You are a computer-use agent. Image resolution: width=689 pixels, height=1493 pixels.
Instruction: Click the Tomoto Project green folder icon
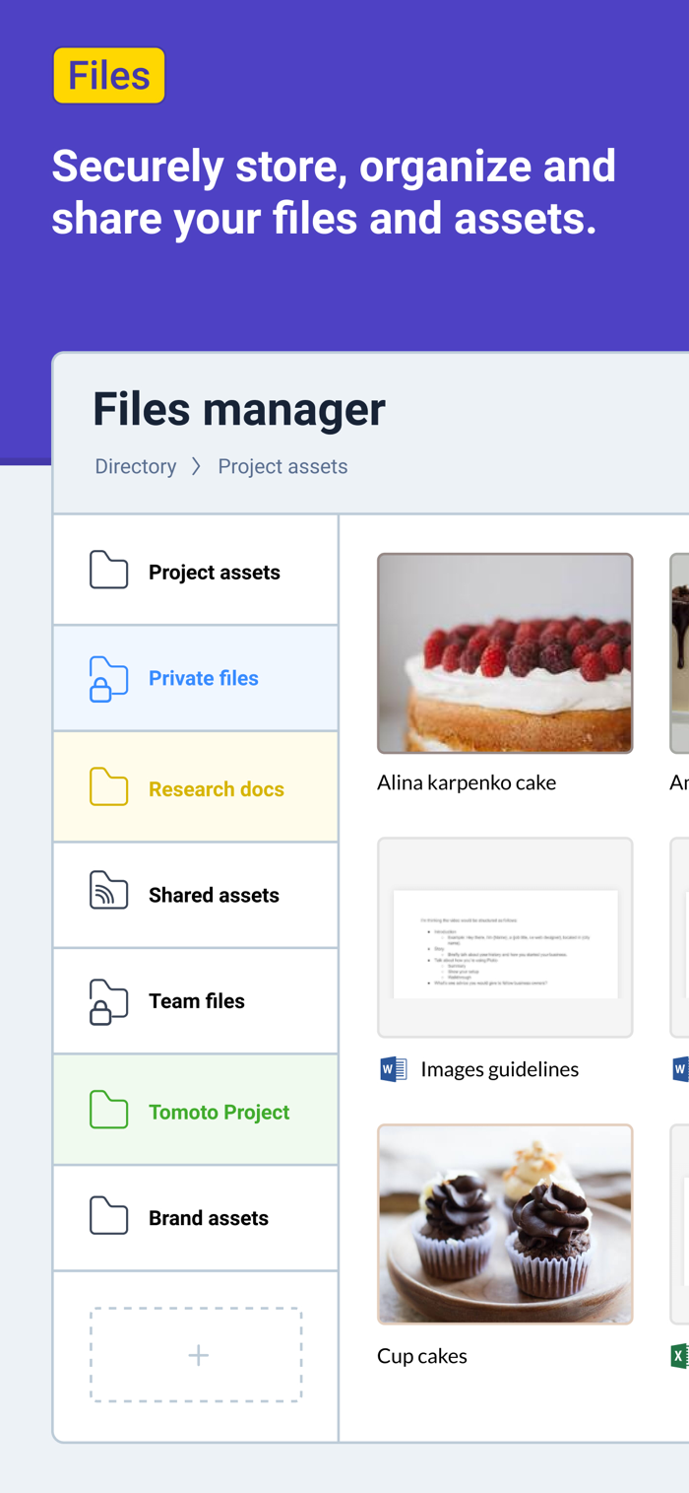click(108, 1110)
